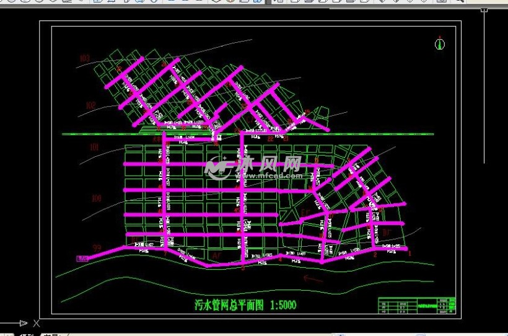Click the UCS X-axis arrow icon
508x336 pixels.
pyautogui.click(x=22, y=323)
